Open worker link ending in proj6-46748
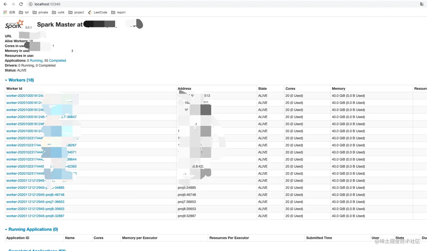This screenshot has width=427, height=251. click(35, 195)
